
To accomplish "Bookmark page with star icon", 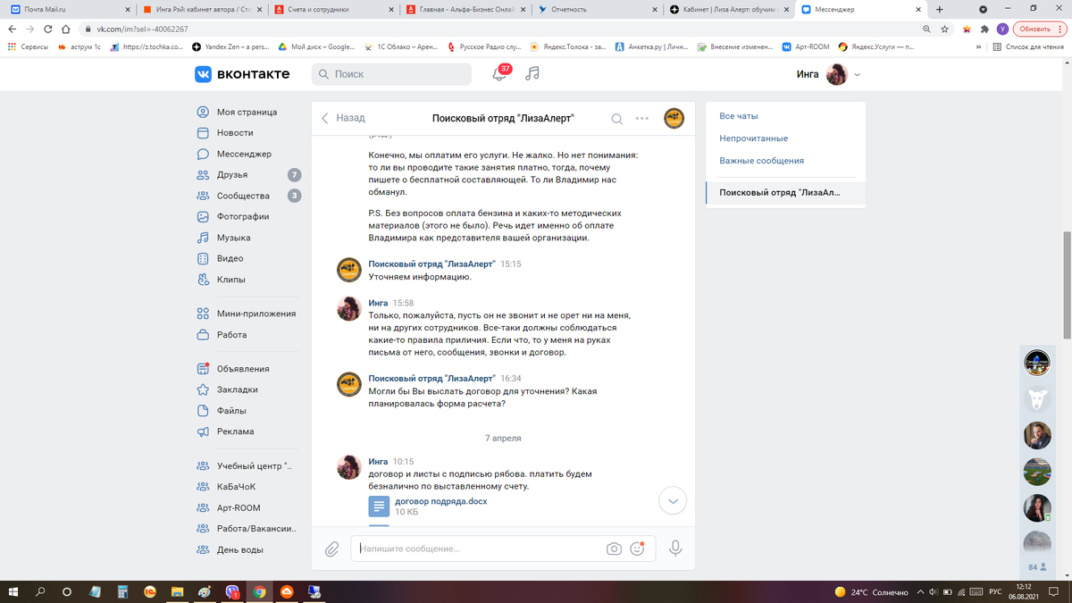I will [944, 29].
